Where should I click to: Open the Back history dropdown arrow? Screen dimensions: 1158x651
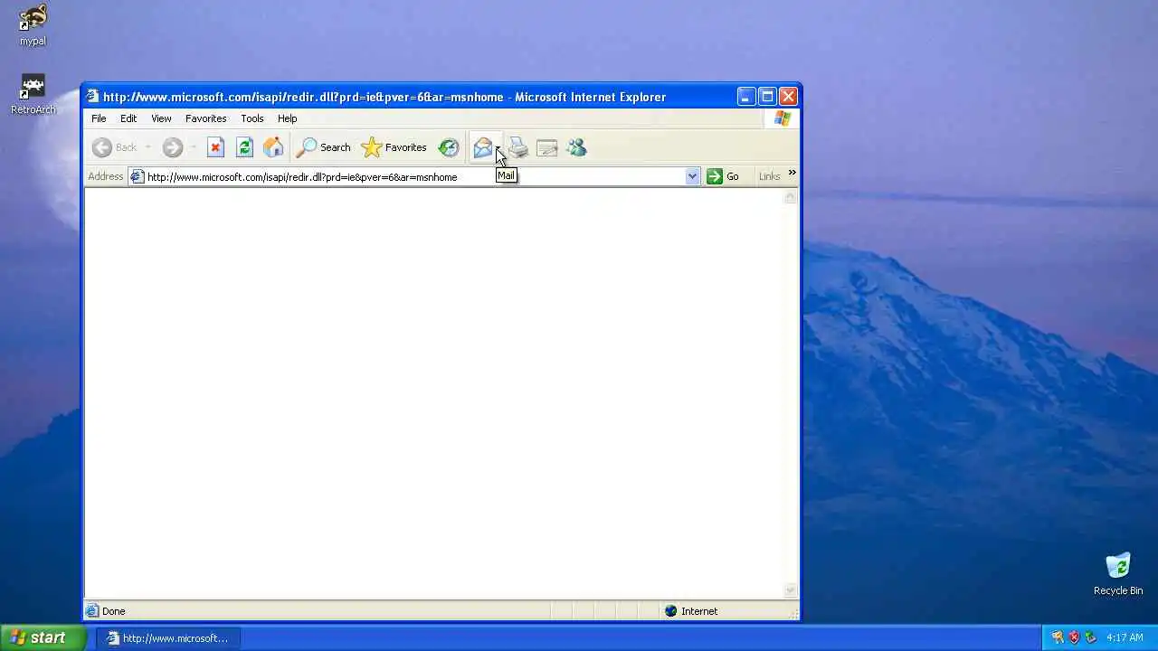click(147, 147)
